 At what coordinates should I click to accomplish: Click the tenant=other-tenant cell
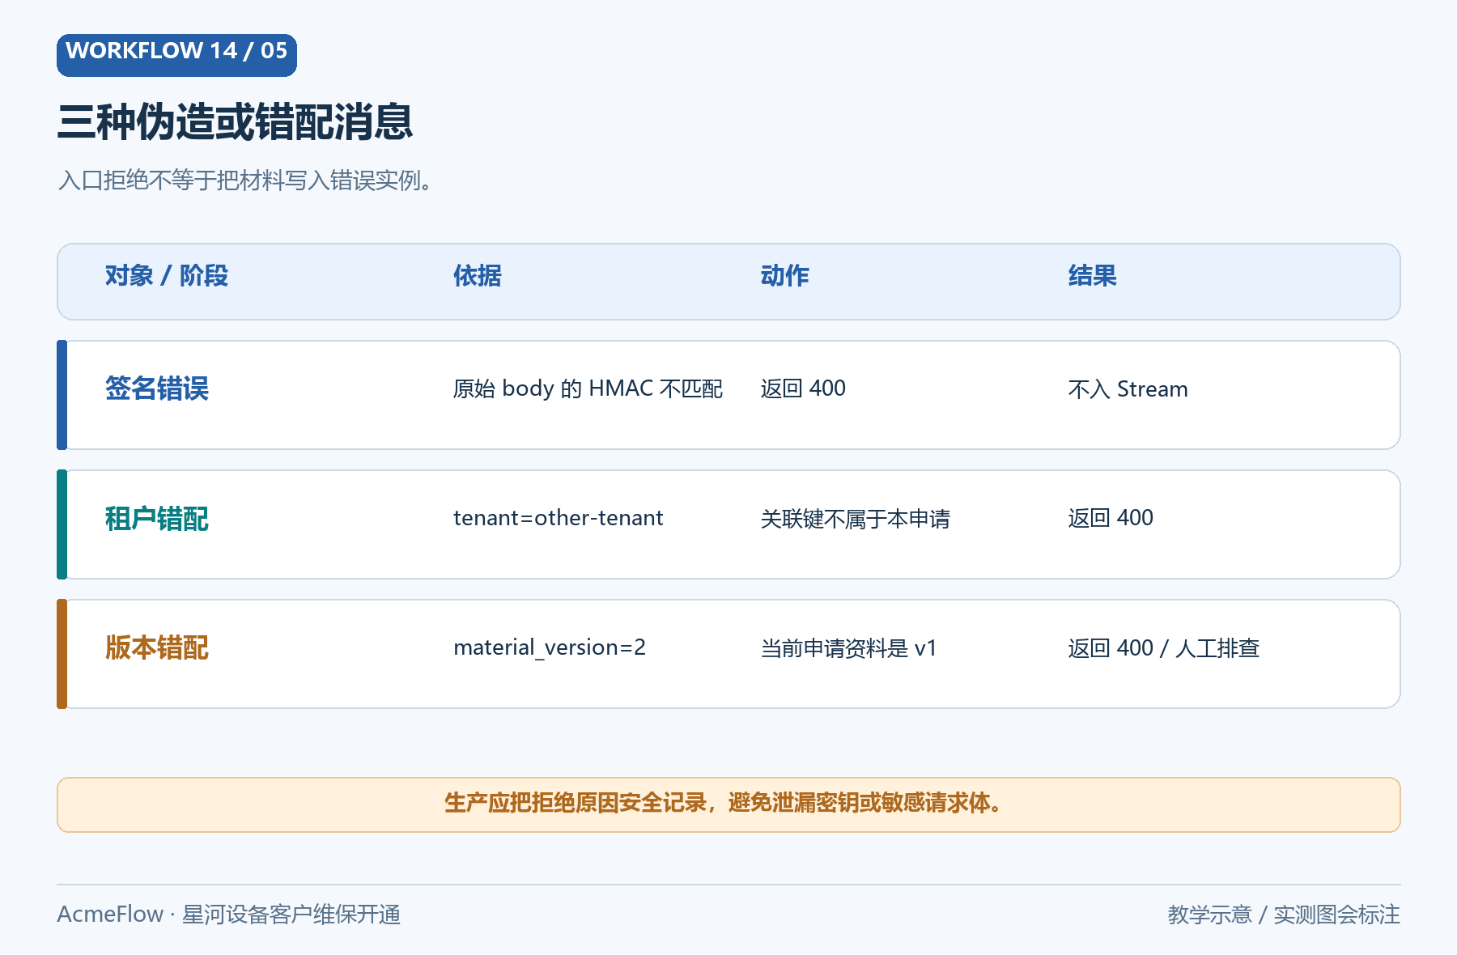click(x=559, y=518)
